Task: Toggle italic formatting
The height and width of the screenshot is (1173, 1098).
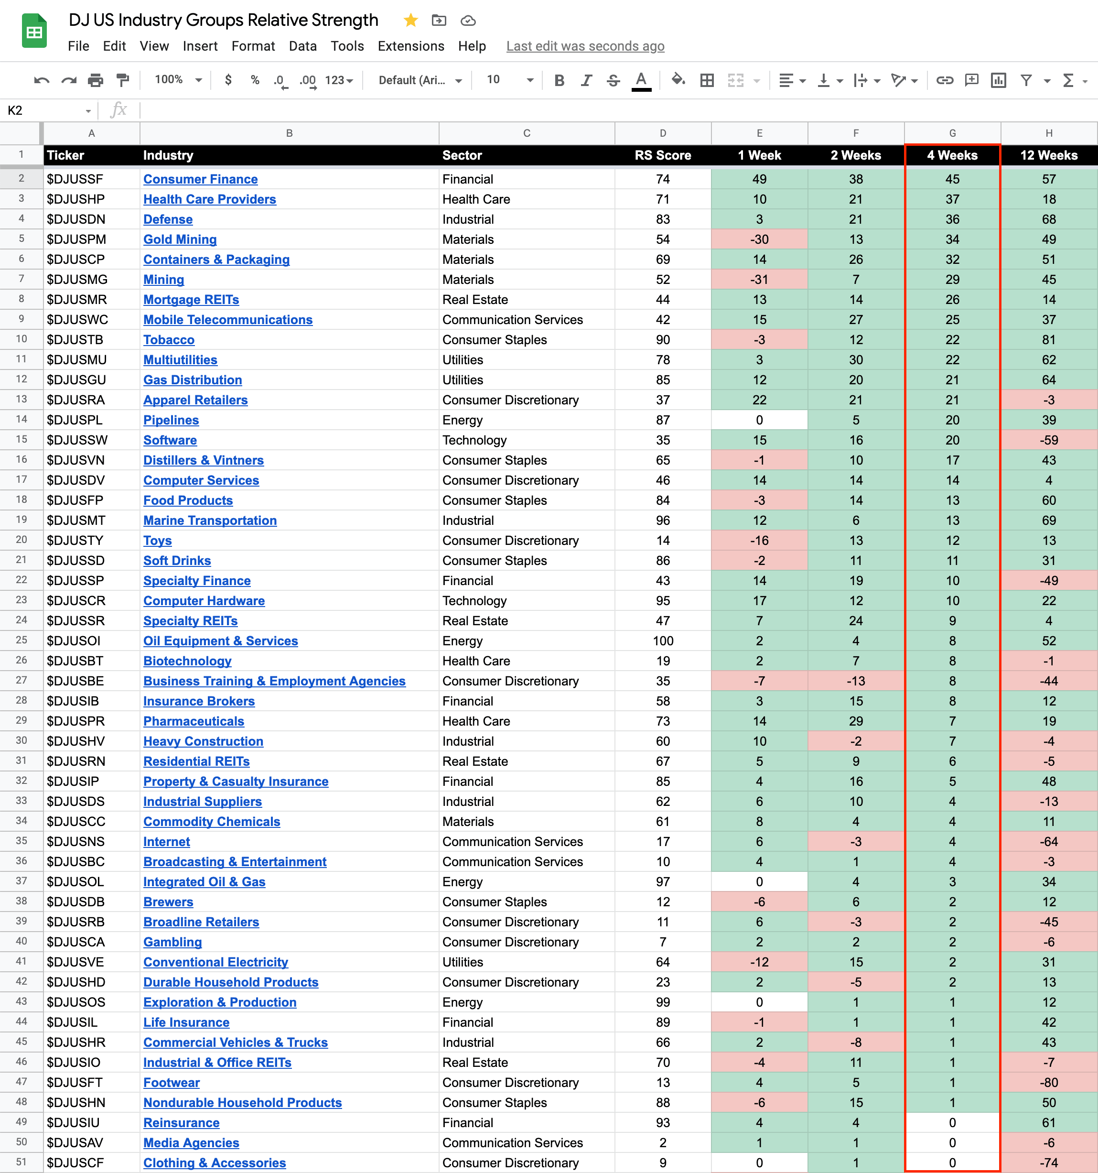Action: point(586,80)
